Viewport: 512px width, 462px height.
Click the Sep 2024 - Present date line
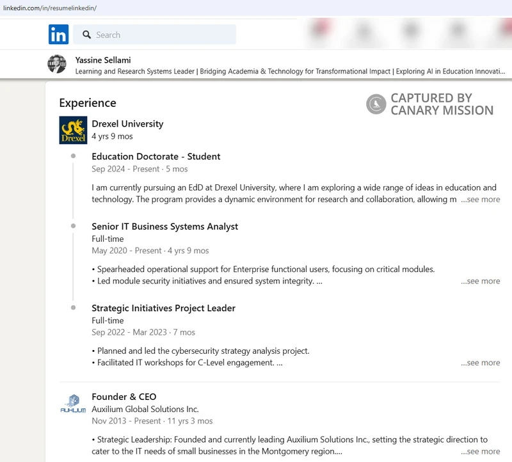tap(140, 169)
